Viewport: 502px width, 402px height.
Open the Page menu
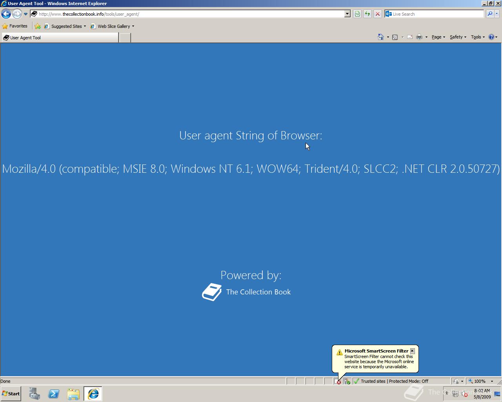(438, 37)
